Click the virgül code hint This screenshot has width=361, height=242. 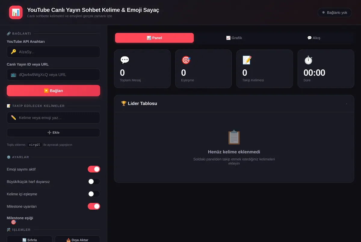pyautogui.click(x=34, y=144)
